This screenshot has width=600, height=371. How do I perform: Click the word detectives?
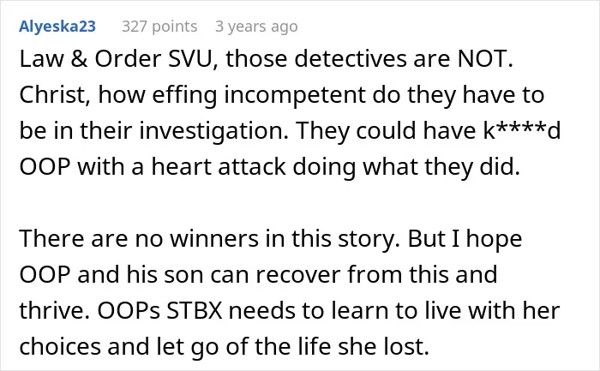[351, 59]
